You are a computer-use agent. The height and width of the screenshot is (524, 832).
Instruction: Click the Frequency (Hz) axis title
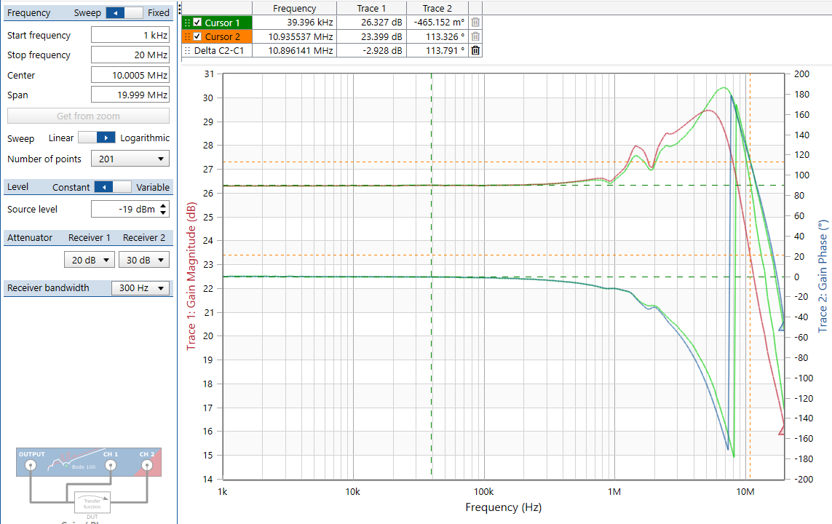pyautogui.click(x=503, y=507)
